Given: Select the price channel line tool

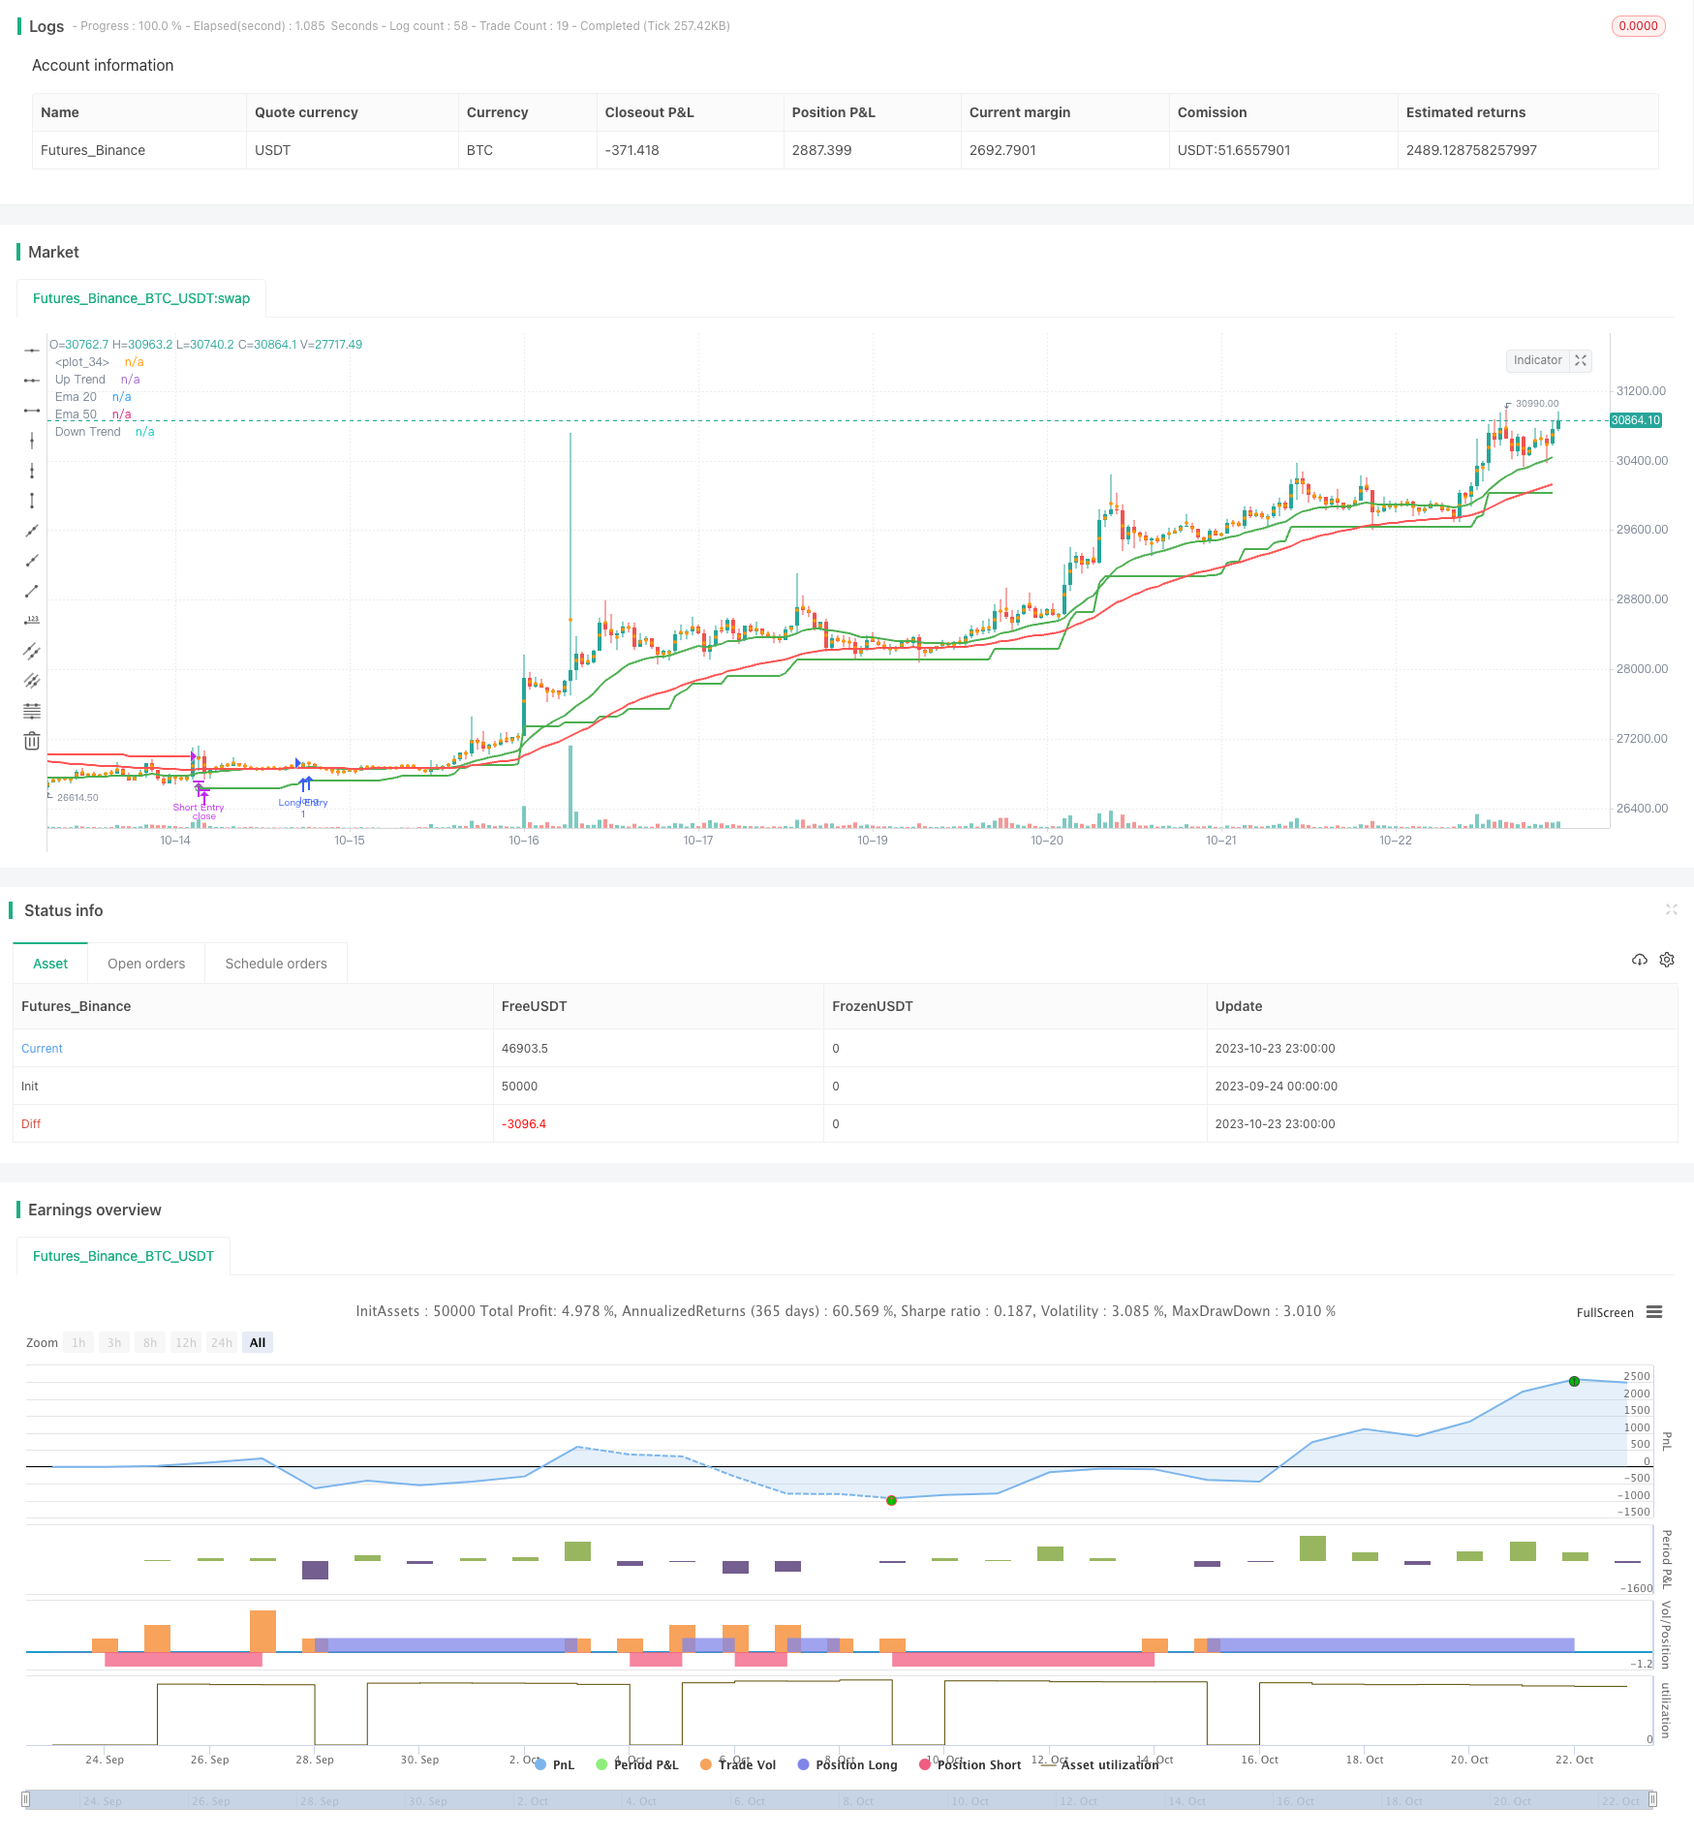Looking at the screenshot, I should point(32,651).
